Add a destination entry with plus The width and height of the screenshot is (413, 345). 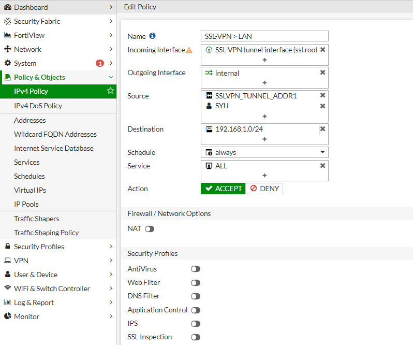point(264,139)
